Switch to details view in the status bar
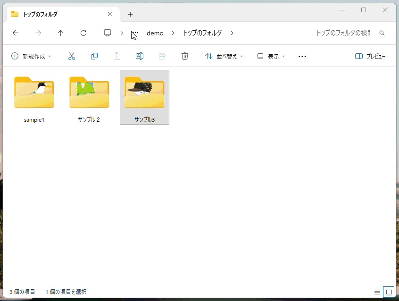This screenshot has width=399, height=301. (377, 292)
